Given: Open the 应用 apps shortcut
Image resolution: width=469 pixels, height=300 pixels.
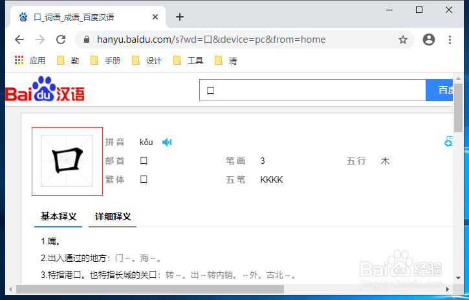Looking at the screenshot, I should click(30, 60).
